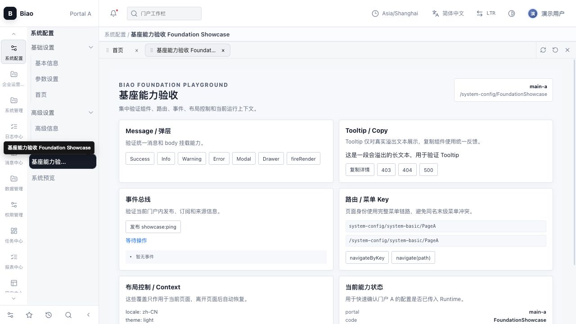Open favorites star at the bottom bar

click(29, 315)
